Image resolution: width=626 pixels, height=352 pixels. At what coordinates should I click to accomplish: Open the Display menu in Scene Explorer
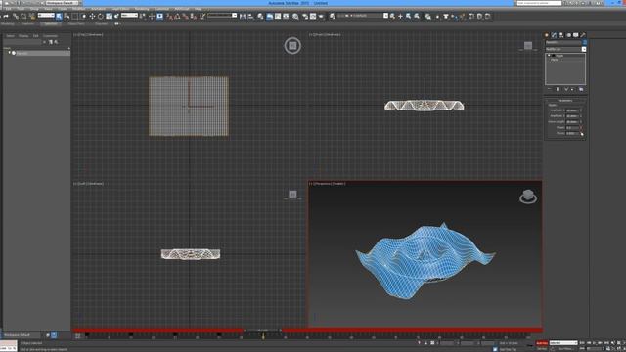pos(23,36)
